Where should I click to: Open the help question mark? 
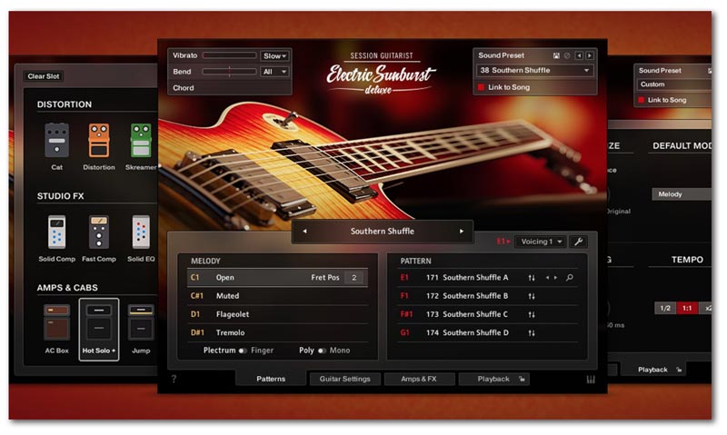click(174, 379)
